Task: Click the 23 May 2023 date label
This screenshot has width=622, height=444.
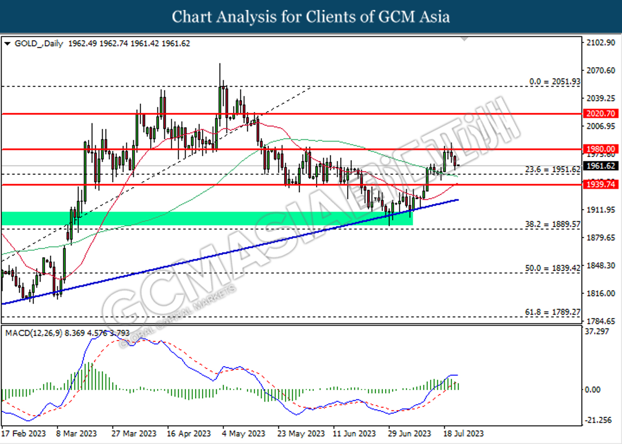Action: coord(301,434)
